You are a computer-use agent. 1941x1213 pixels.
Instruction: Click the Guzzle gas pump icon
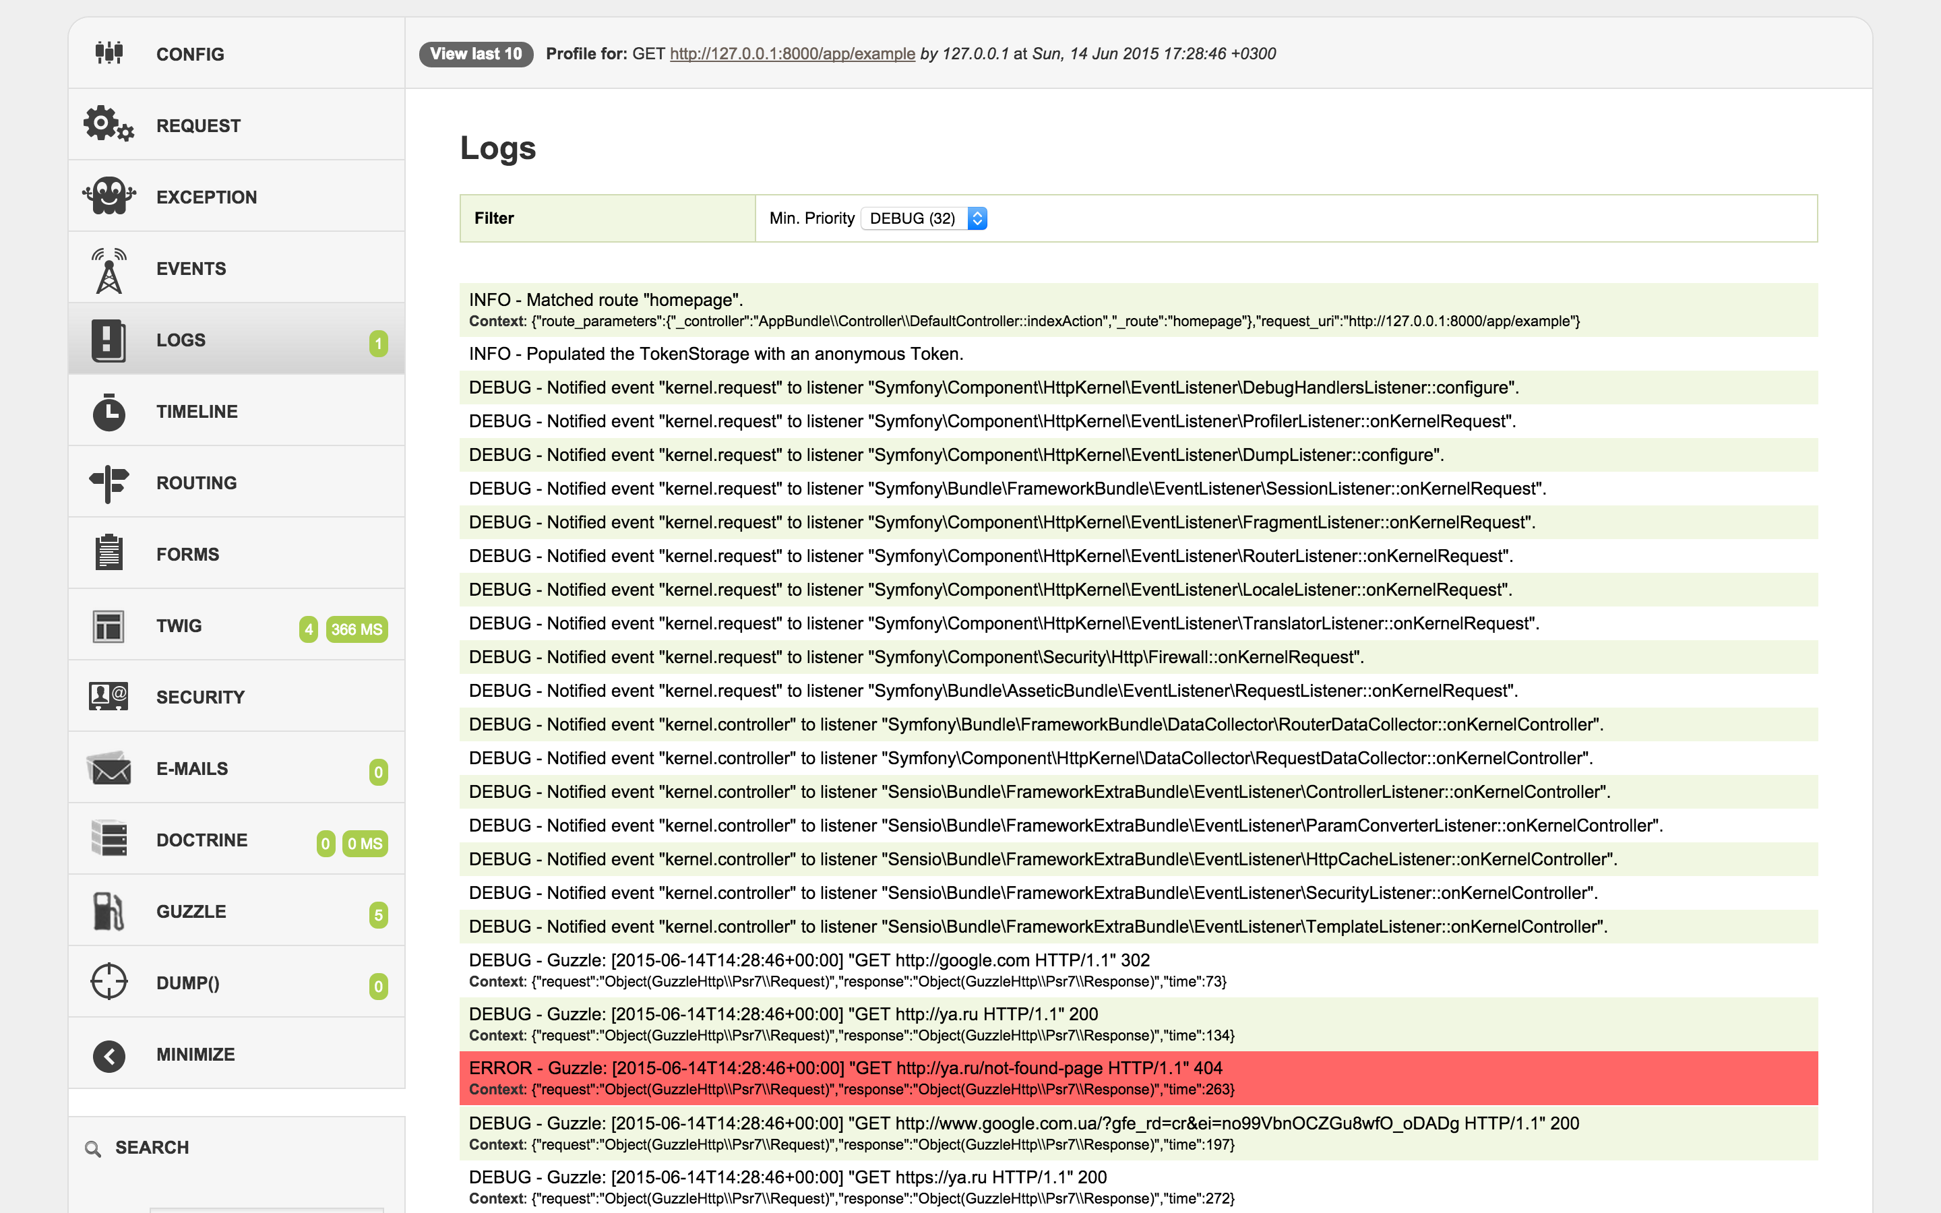coord(109,911)
